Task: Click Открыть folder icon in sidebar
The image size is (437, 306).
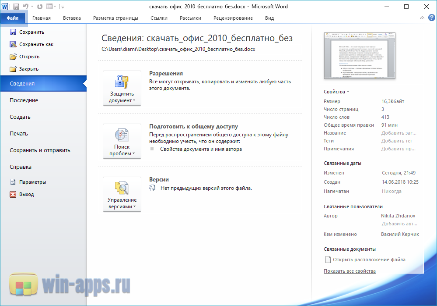Action: coord(13,57)
